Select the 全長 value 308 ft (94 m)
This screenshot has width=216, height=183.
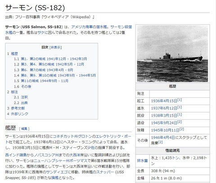tap(163, 171)
